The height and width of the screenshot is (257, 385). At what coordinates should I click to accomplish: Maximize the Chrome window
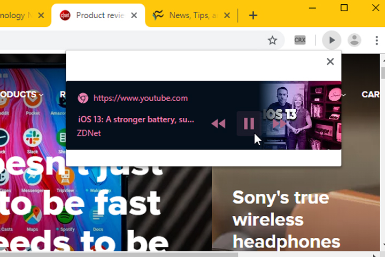344,8
